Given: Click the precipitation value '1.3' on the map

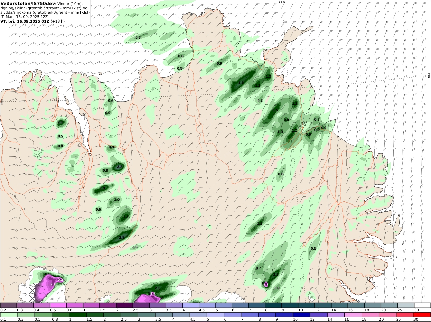Looking at the screenshot, I should click(268, 76).
